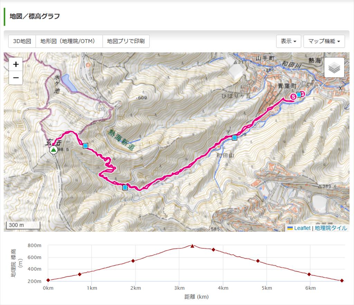Click the elevation graph's 0km start point
The height and width of the screenshot is (305, 354).
(x=48, y=280)
